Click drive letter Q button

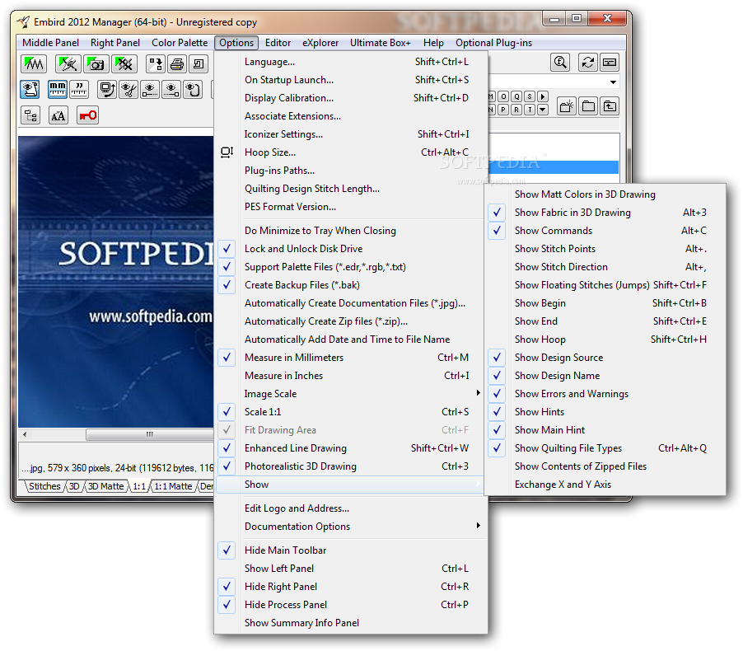(517, 96)
